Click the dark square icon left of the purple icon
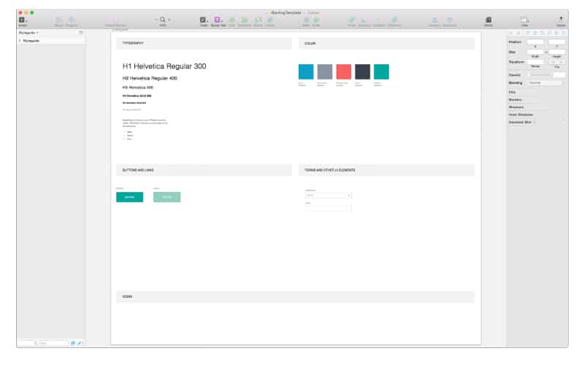This screenshot has height=370, width=584. [x=203, y=20]
